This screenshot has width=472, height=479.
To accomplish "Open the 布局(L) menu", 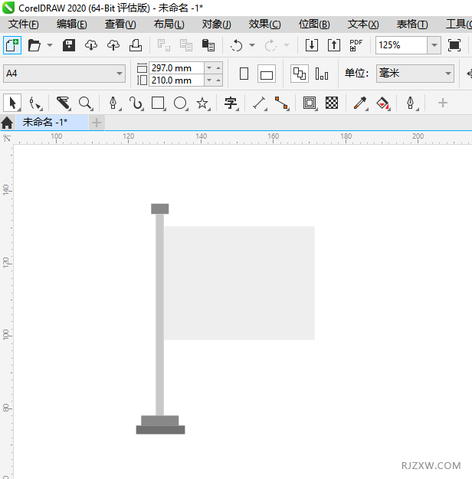I will [169, 25].
